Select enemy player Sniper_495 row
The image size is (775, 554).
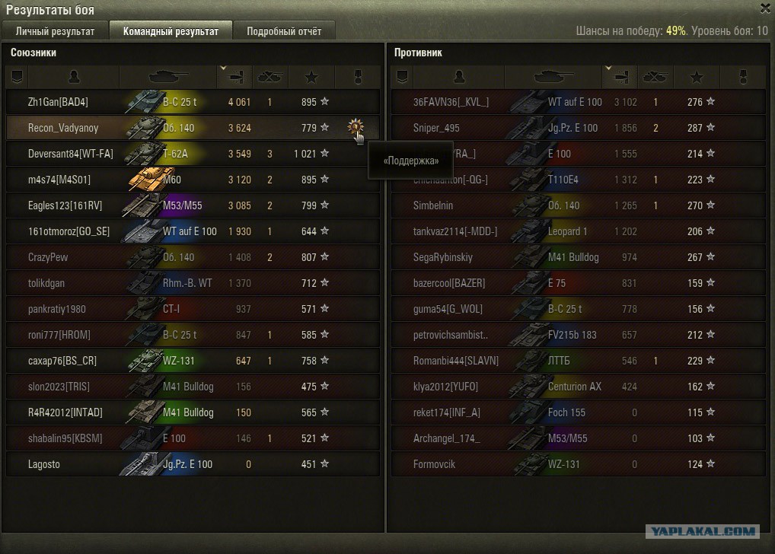click(579, 128)
